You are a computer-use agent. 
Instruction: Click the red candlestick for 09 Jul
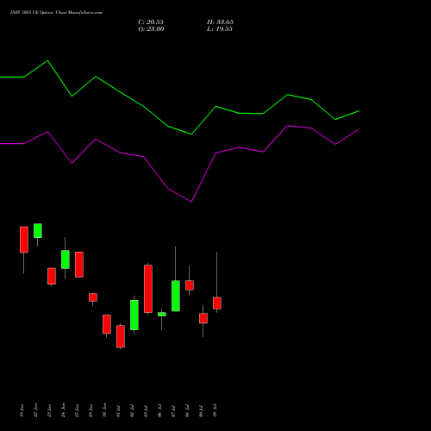coord(203,318)
